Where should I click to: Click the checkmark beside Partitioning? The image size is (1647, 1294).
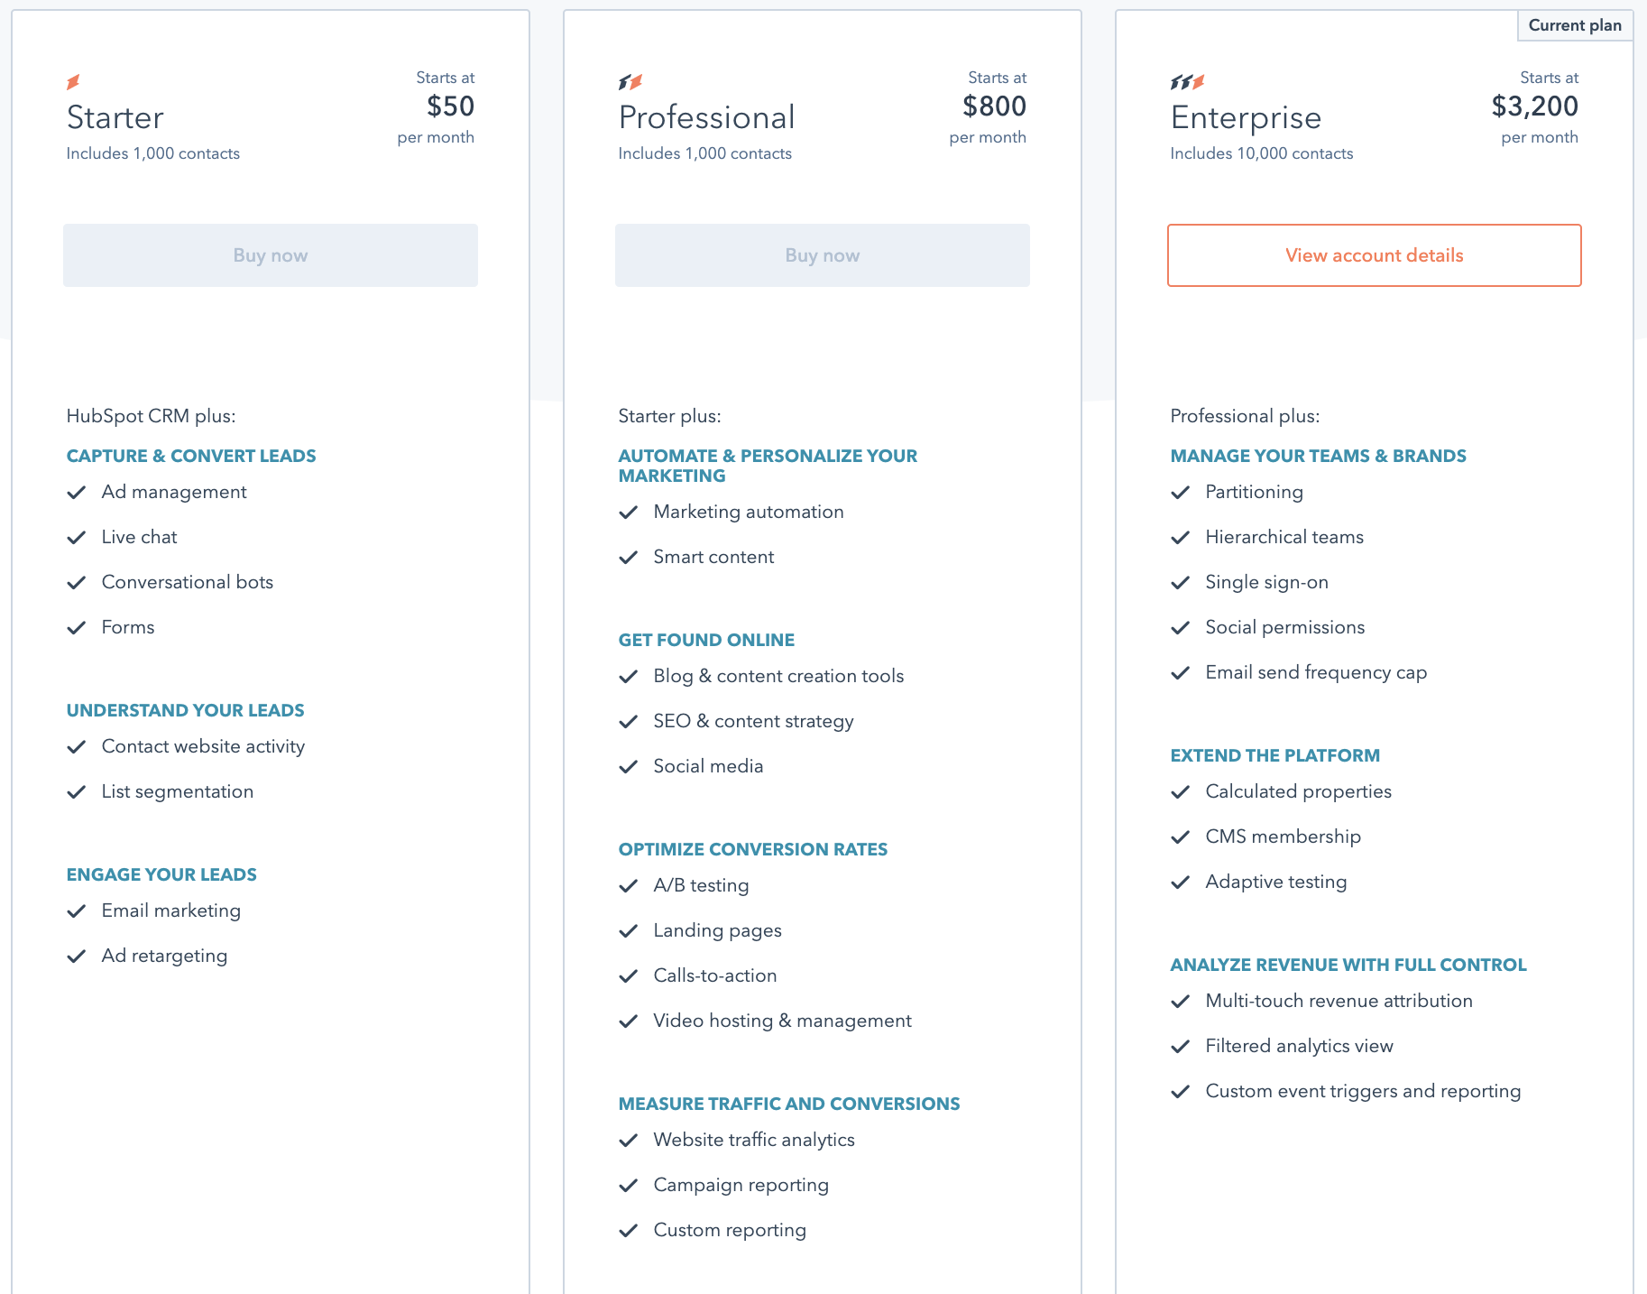[1181, 493]
